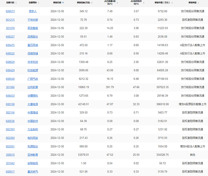Select the circulating ratio value 43.99
The image size is (208, 176).
pyautogui.click(x=110, y=70)
